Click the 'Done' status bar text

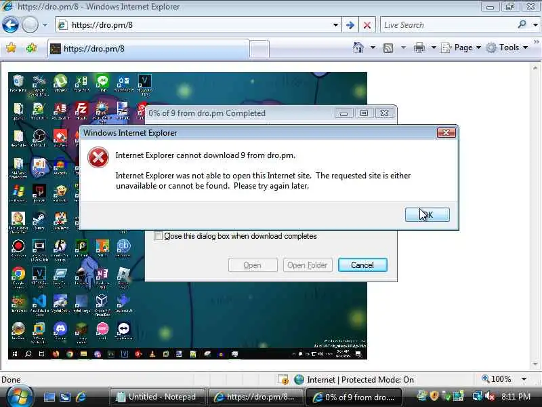tap(11, 380)
